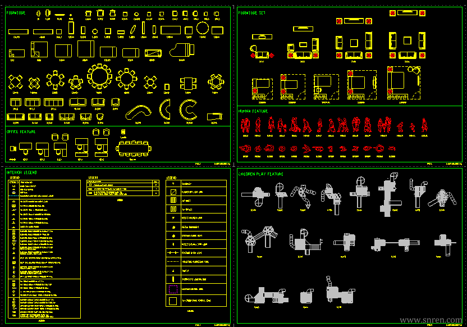Select the lone small rectangle among dining tables
This screenshot has height=327, width=467.
point(167,87)
